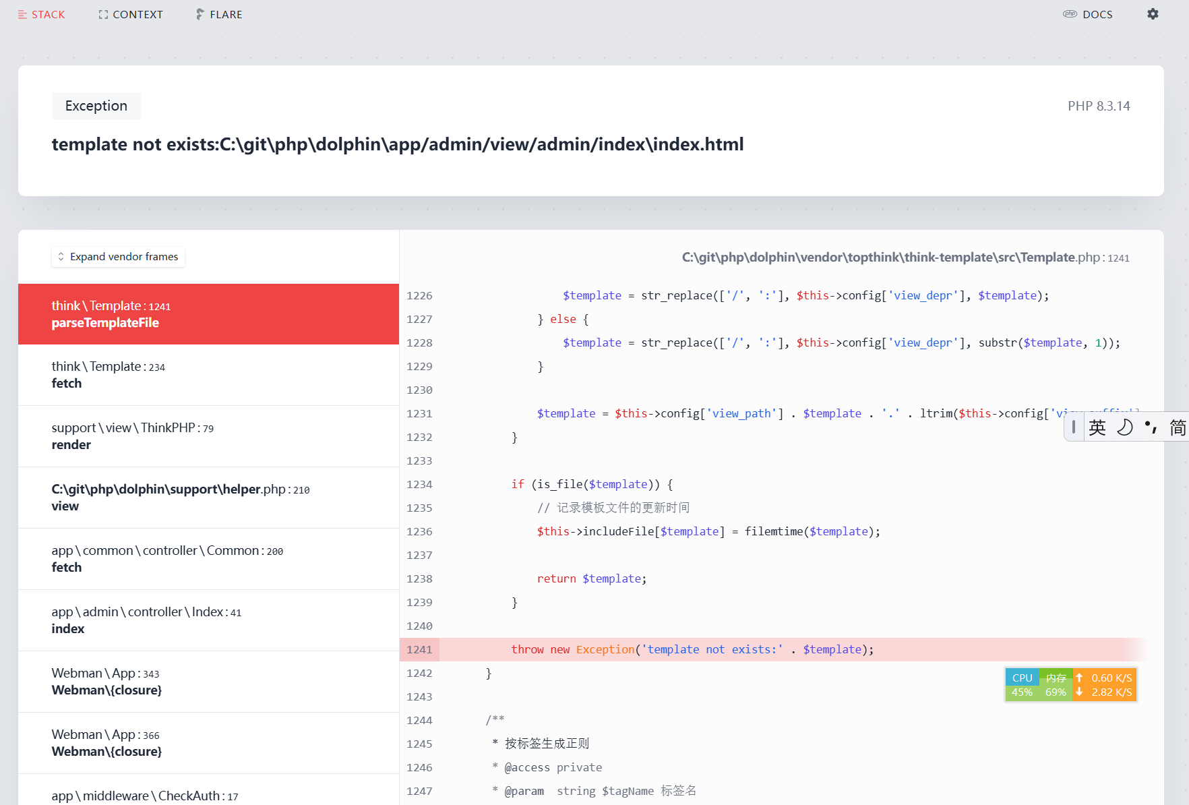This screenshot has width=1189, height=805.
Task: Select highlighted code line 1241
Action: tap(773, 649)
